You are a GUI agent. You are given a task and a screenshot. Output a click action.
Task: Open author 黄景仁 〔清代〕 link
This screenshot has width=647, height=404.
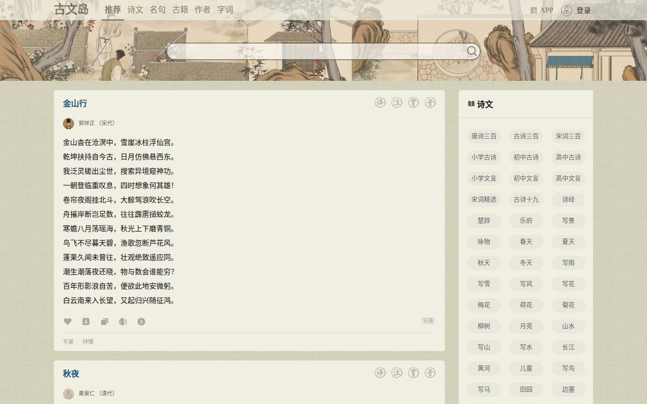(97, 394)
